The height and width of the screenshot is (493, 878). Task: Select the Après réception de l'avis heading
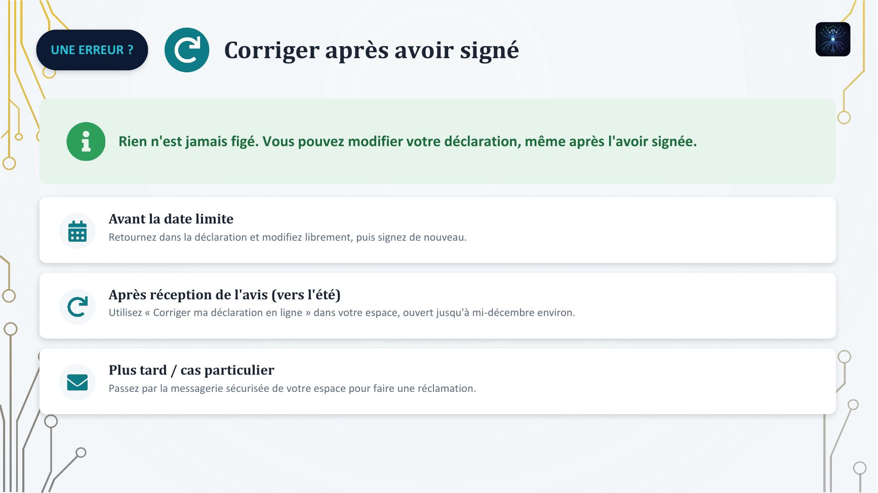[225, 295]
